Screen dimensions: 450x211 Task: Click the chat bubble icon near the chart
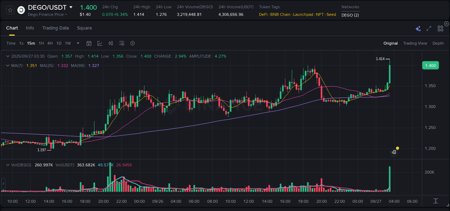(x=394, y=151)
